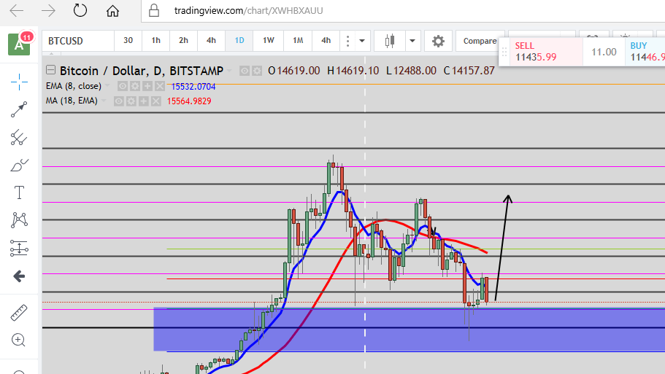Add indicator on EMA (8, close) plus icon
Viewport: 665px width, 374px height.
pyautogui.click(x=147, y=87)
